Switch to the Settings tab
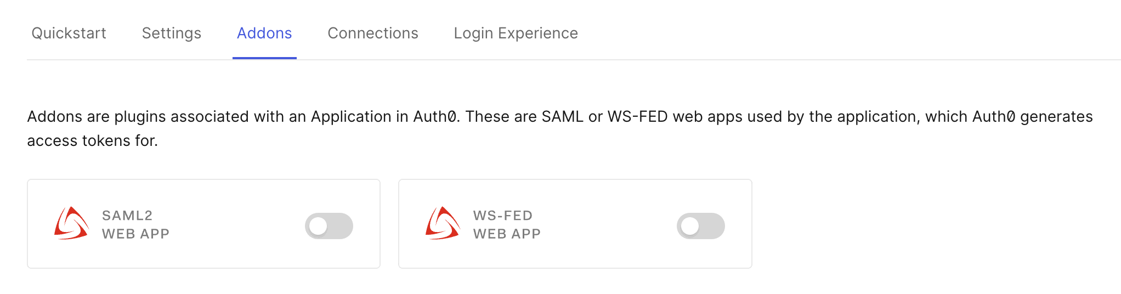The height and width of the screenshot is (294, 1121). click(x=172, y=33)
